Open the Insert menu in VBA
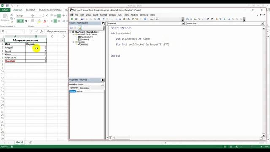The width and height of the screenshot is (270, 152). click(x=95, y=15)
